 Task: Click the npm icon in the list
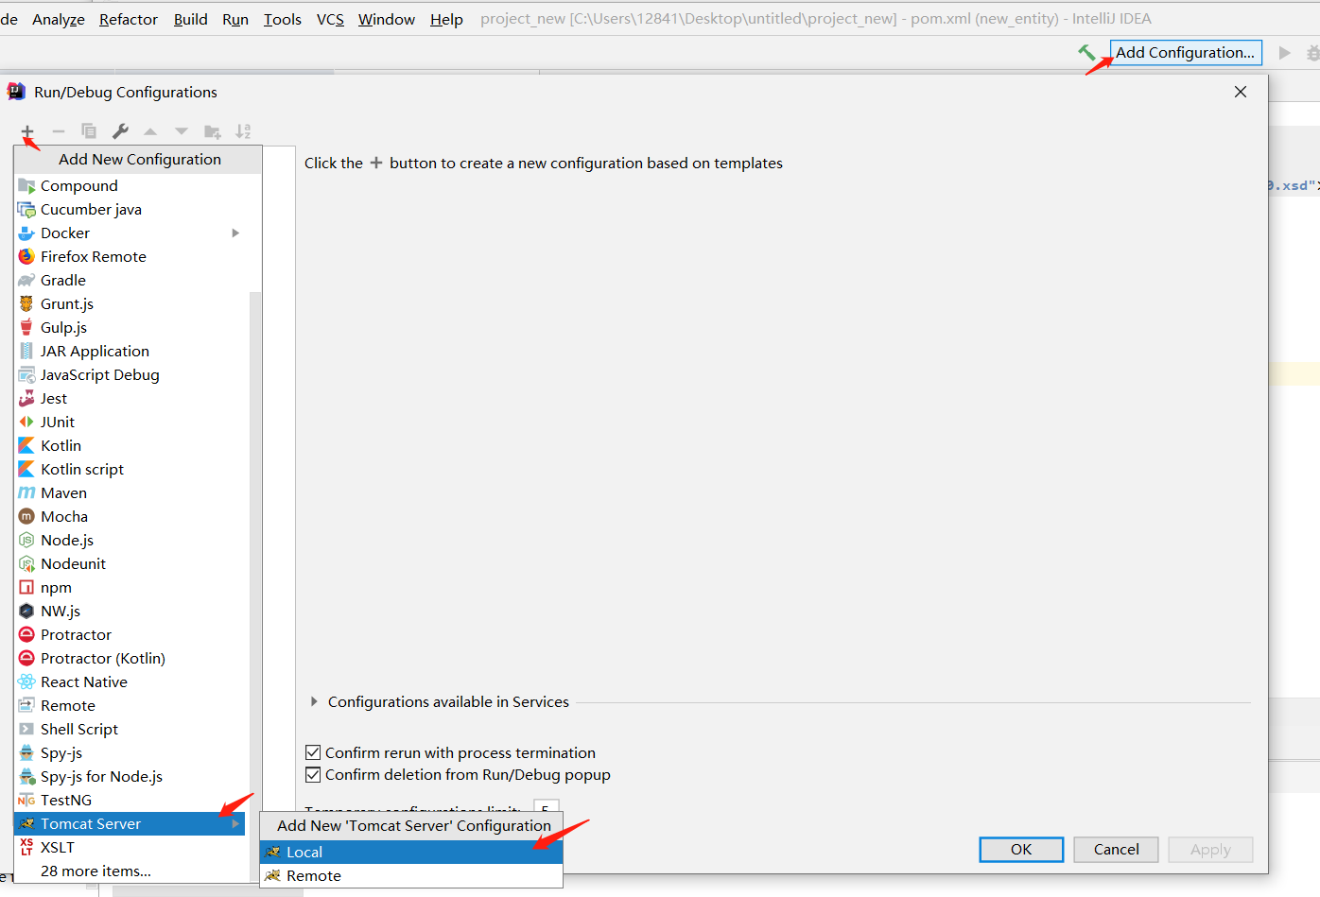point(26,587)
